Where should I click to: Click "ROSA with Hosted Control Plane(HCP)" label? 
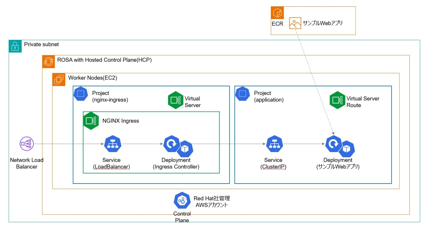click(105, 60)
